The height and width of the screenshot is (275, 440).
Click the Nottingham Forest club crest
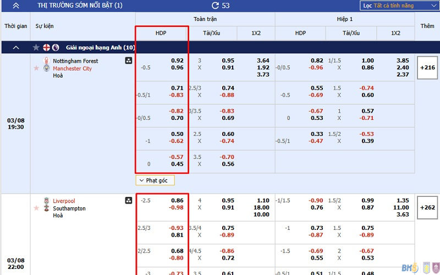coord(46,61)
